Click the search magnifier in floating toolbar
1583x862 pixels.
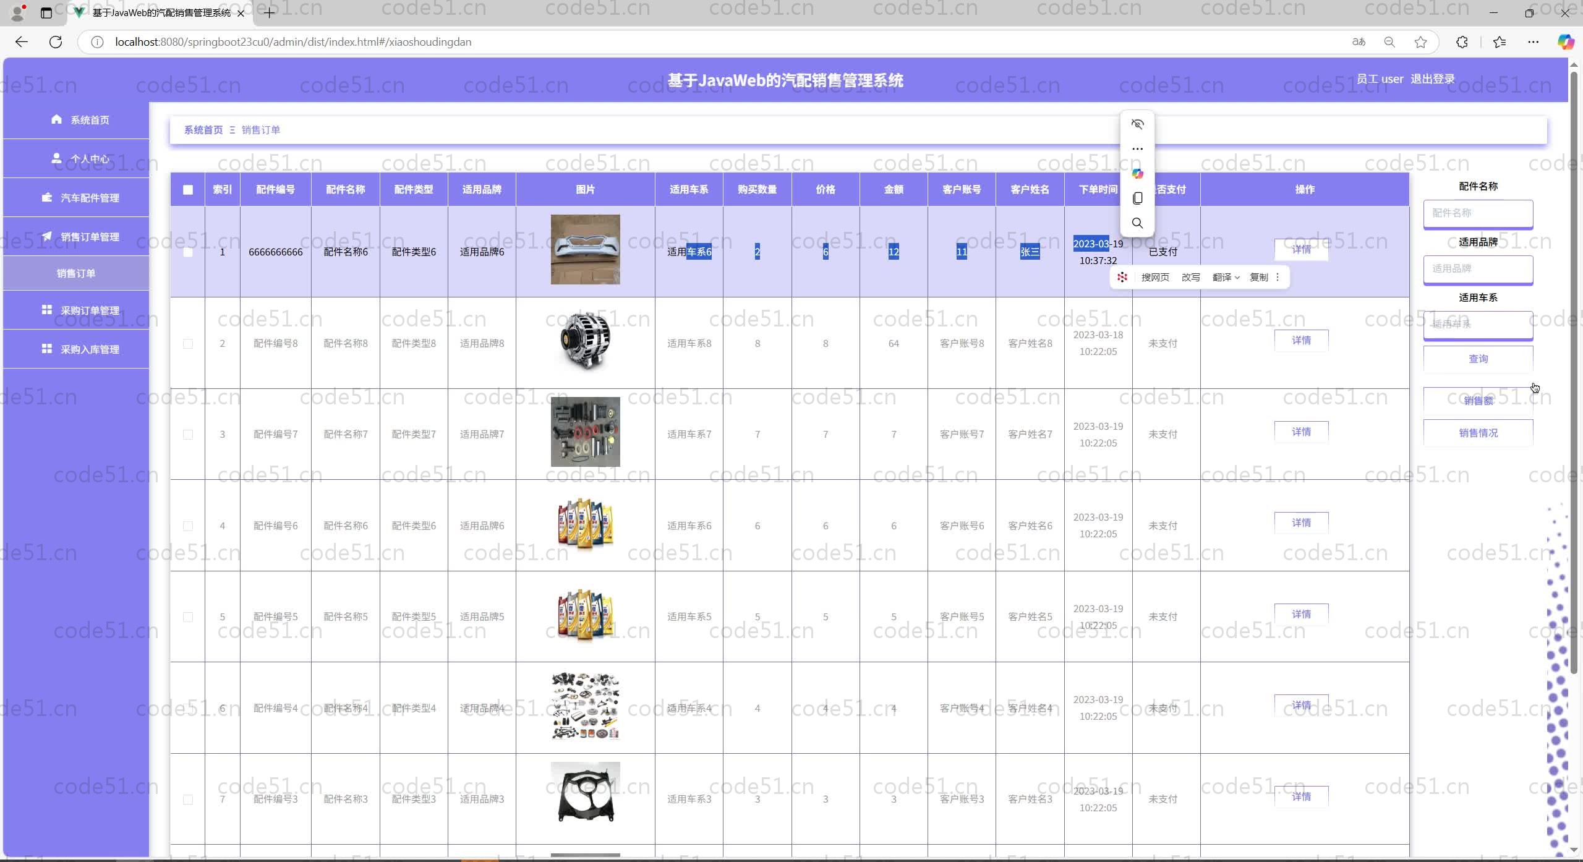(x=1137, y=223)
